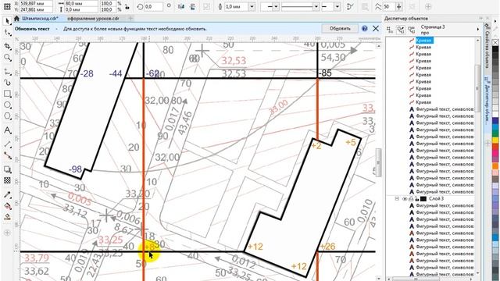Switch to Штамписход.cdr document tab
Screen dimensions: 500x281
40,19
